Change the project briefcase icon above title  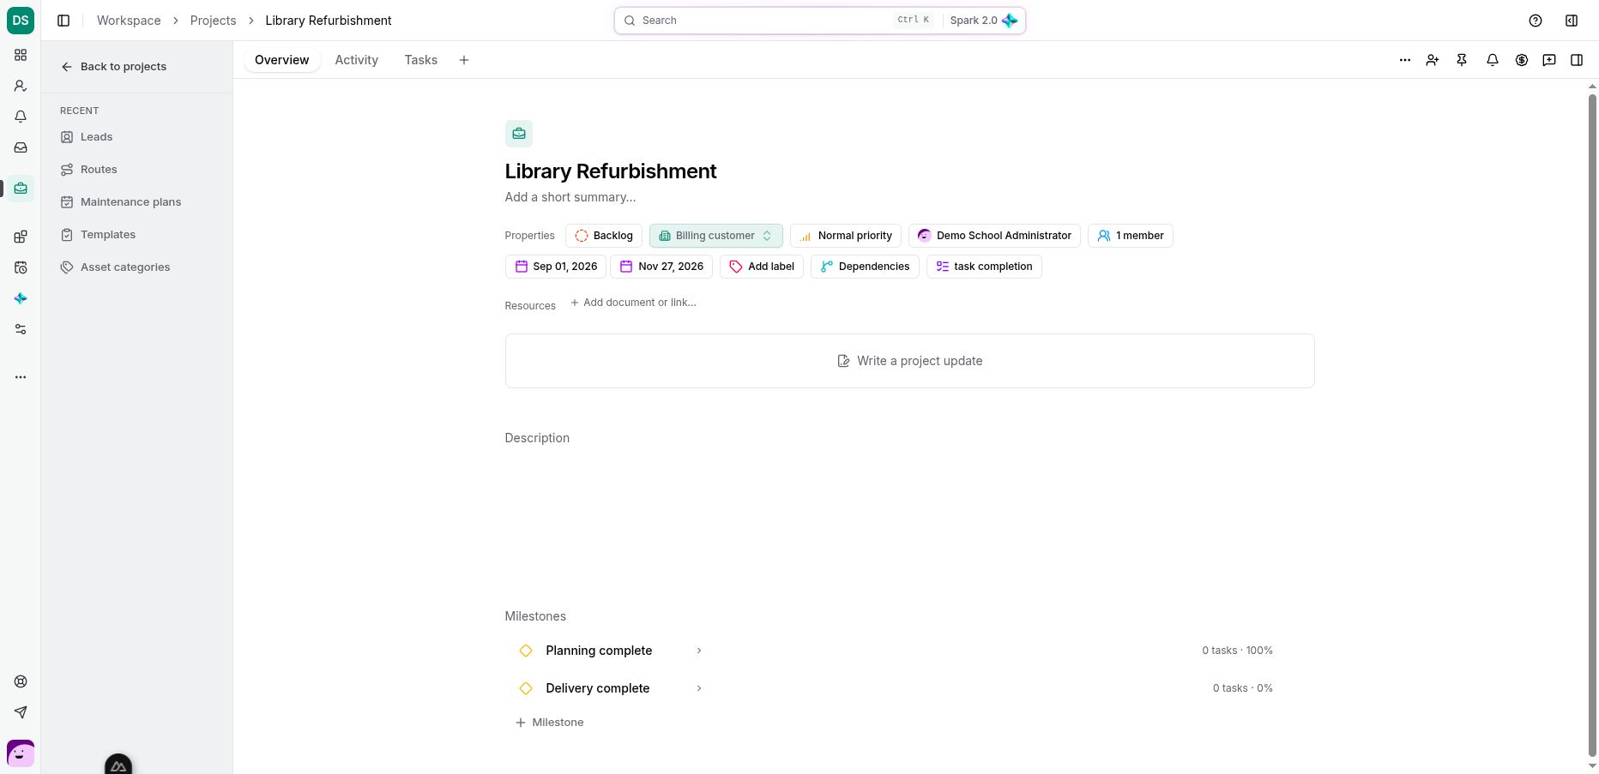pyautogui.click(x=519, y=134)
